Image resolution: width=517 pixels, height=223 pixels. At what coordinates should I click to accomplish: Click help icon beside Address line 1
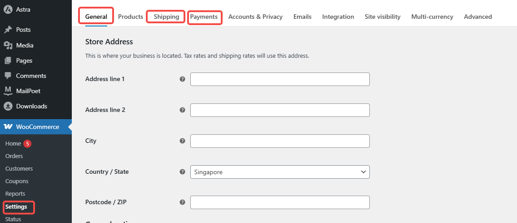tap(182, 79)
